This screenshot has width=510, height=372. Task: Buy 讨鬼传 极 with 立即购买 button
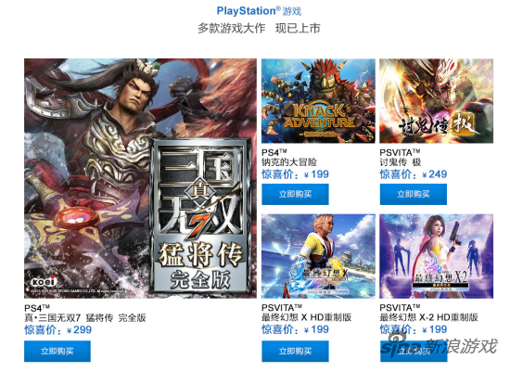click(x=413, y=194)
